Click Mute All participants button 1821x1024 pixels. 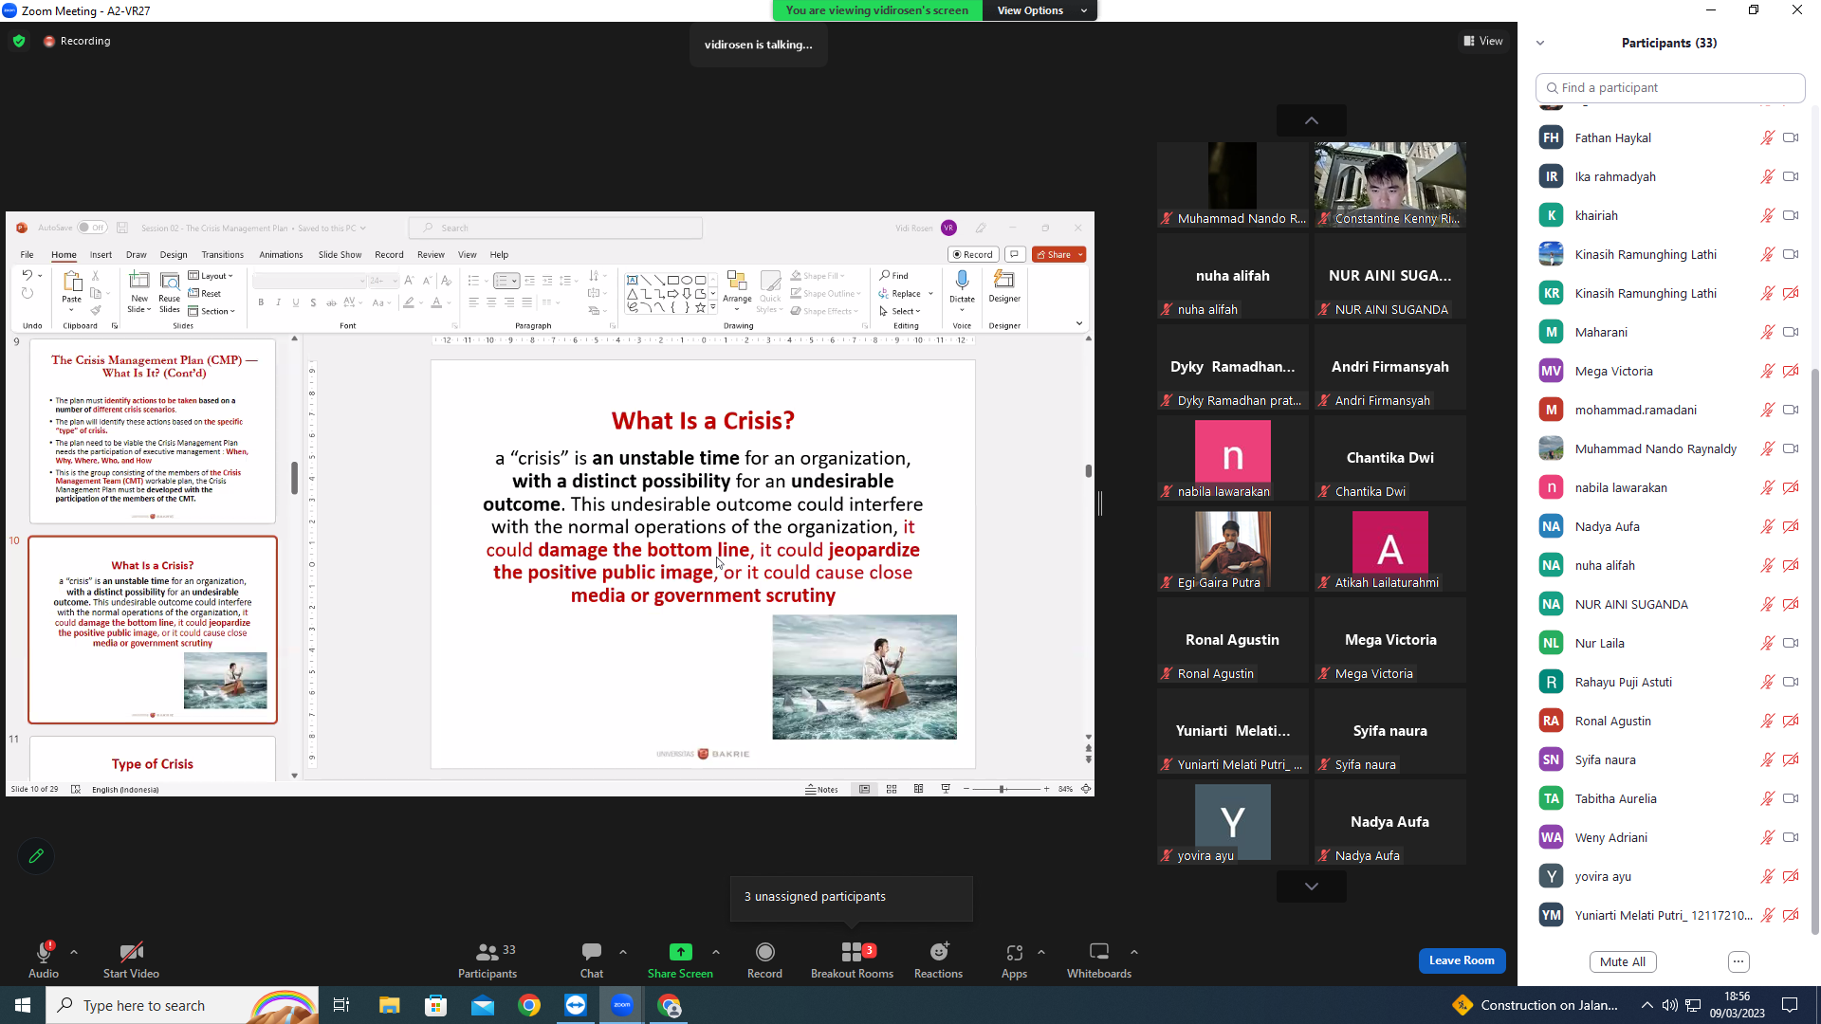pos(1623,961)
